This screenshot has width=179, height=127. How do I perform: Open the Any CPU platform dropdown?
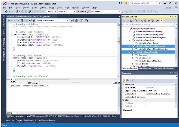point(66,11)
